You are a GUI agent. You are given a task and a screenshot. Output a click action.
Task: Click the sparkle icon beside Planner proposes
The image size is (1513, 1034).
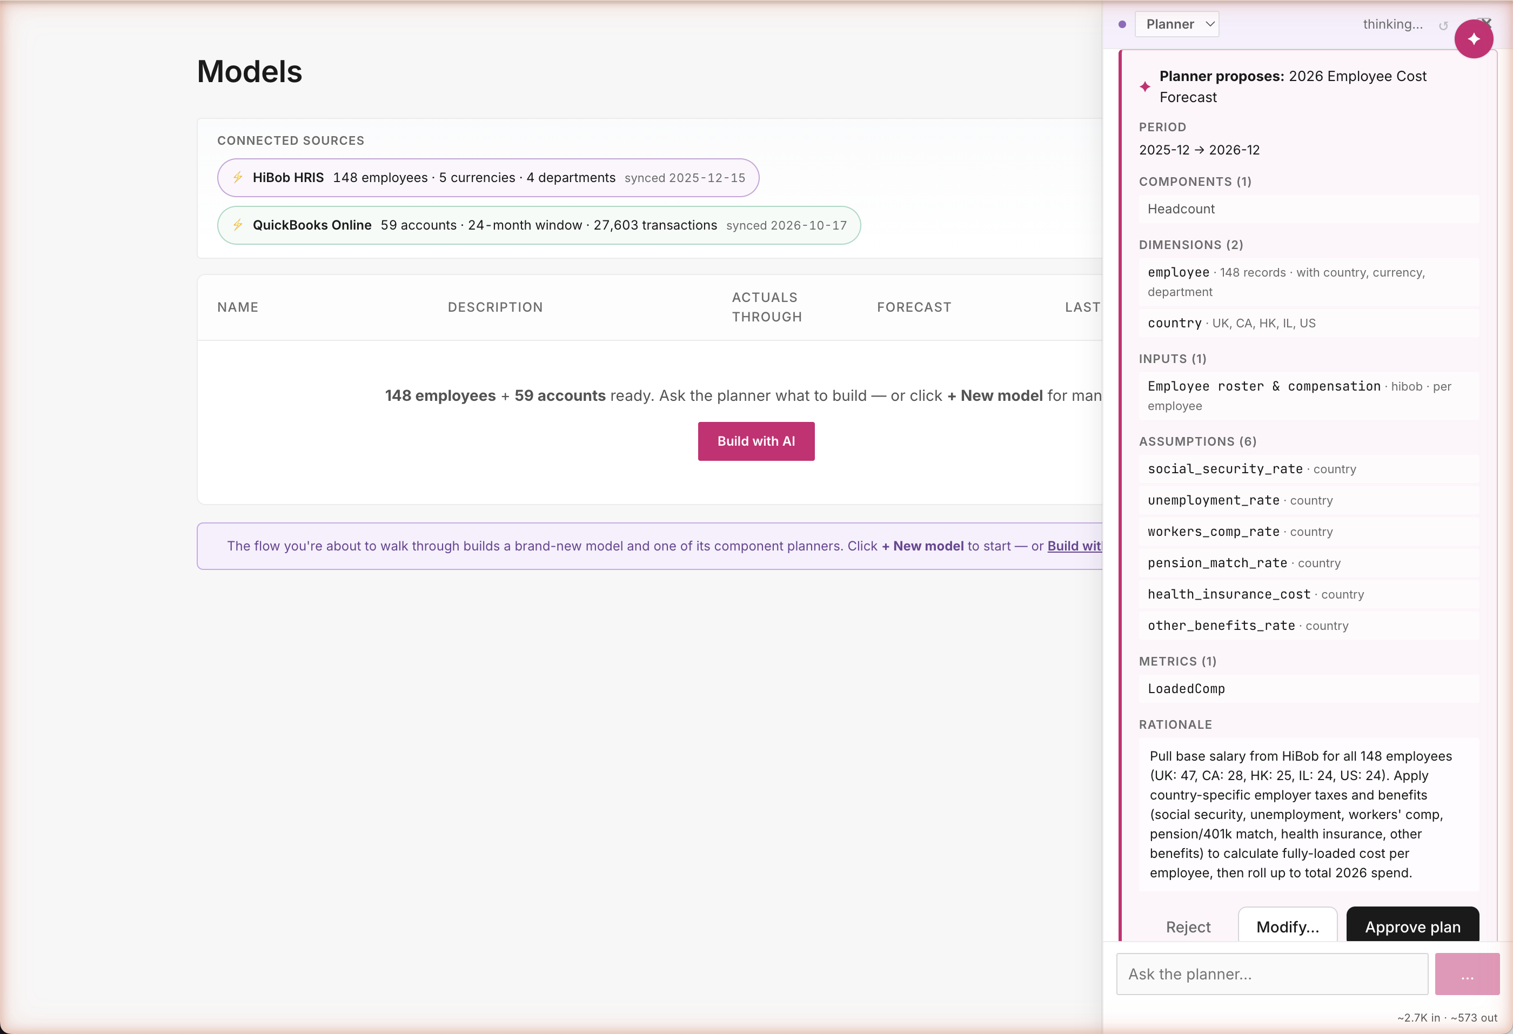[1145, 86]
